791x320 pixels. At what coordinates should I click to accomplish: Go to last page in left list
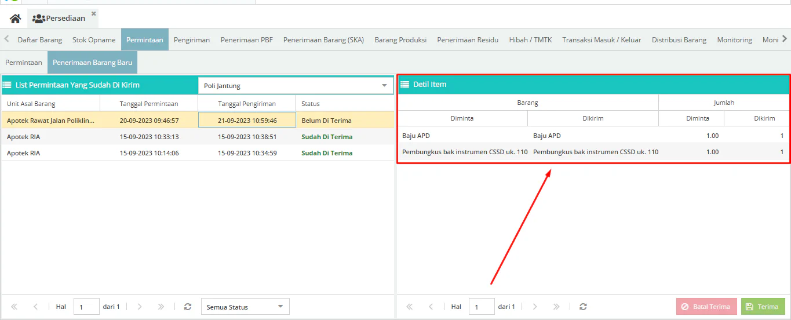pyautogui.click(x=161, y=307)
